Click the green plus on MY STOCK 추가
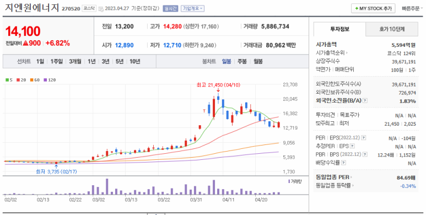This screenshot has width=426, height=215. click(x=357, y=9)
